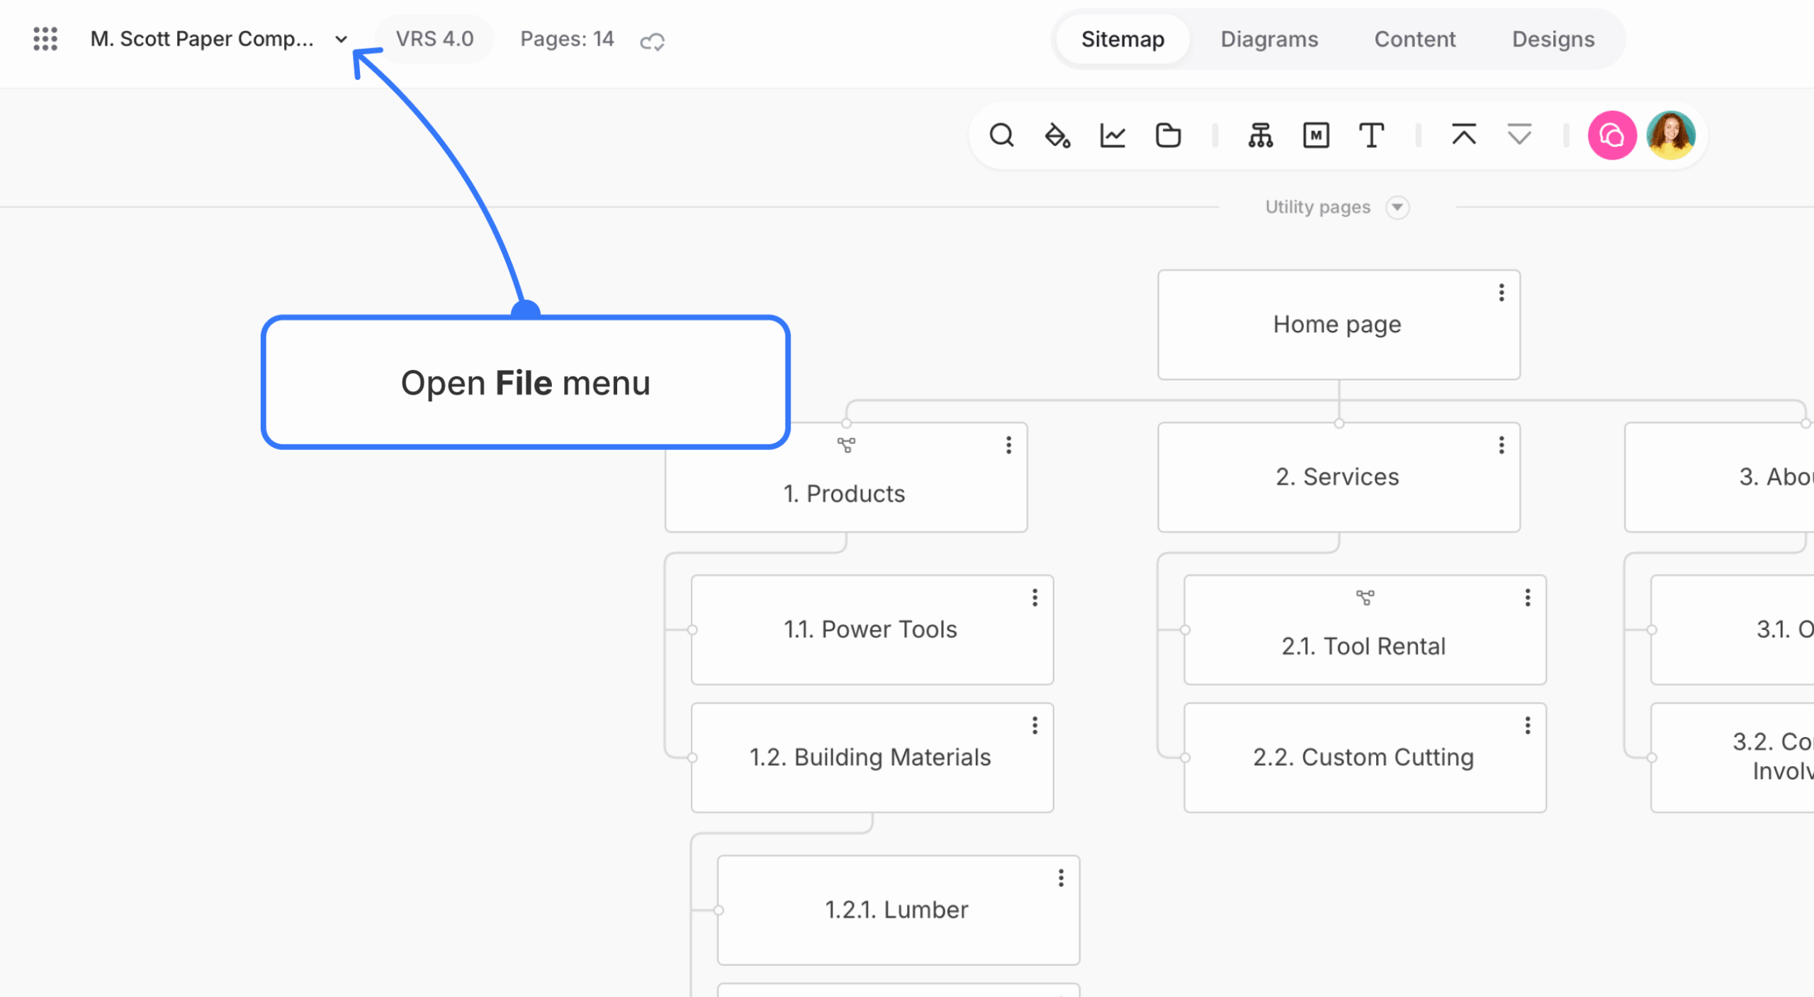
Task: Click the diagram link icon on Tool Rental
Action: pyautogui.click(x=1365, y=597)
